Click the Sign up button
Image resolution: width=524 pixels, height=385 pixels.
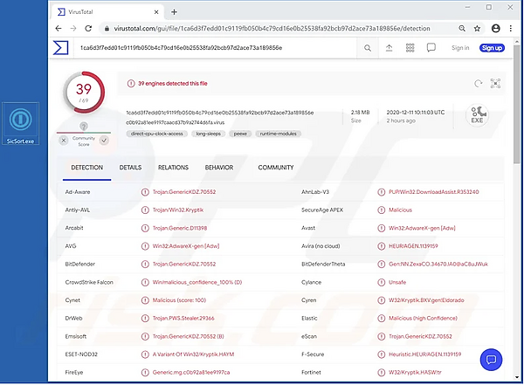(x=492, y=48)
